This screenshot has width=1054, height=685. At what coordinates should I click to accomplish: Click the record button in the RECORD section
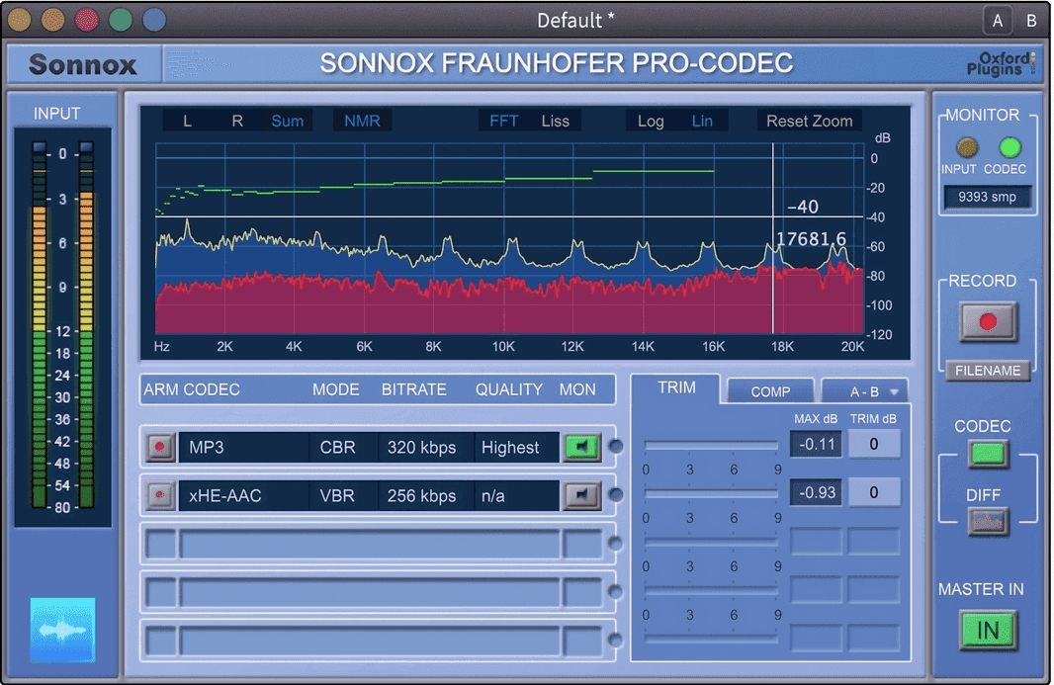987,322
